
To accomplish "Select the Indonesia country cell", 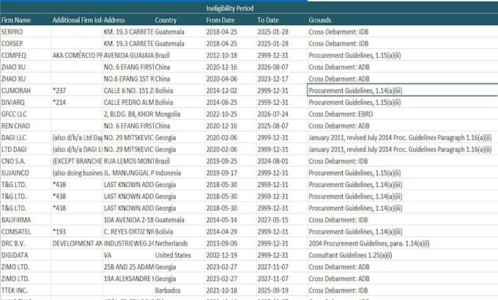I will coord(179,173).
